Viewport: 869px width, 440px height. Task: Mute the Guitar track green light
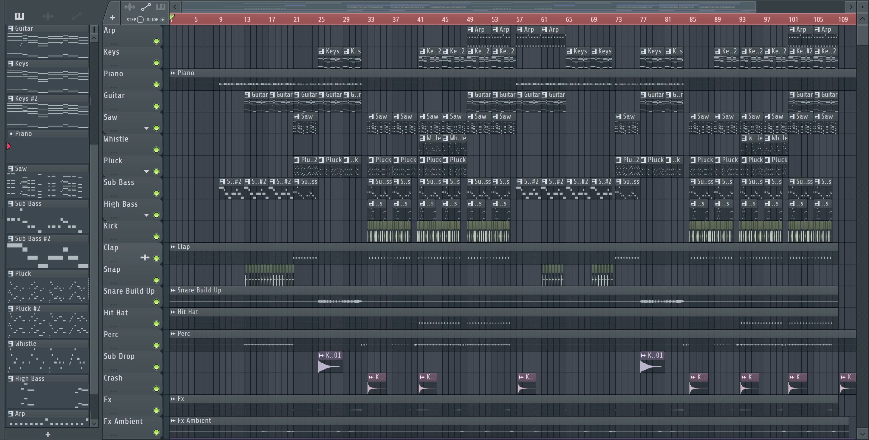pos(156,106)
